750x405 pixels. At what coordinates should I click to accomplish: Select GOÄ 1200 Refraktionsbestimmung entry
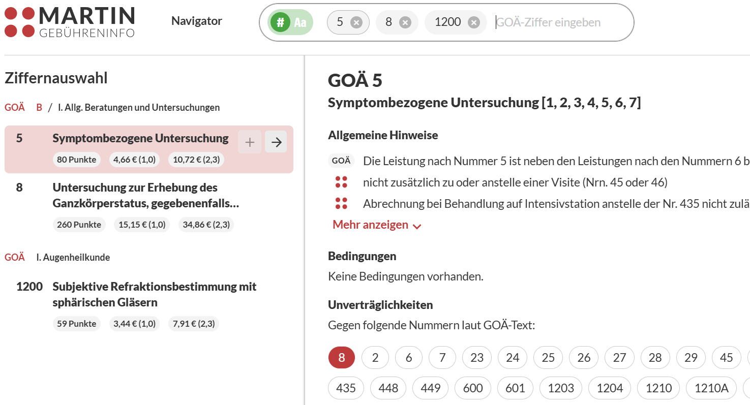(155, 294)
